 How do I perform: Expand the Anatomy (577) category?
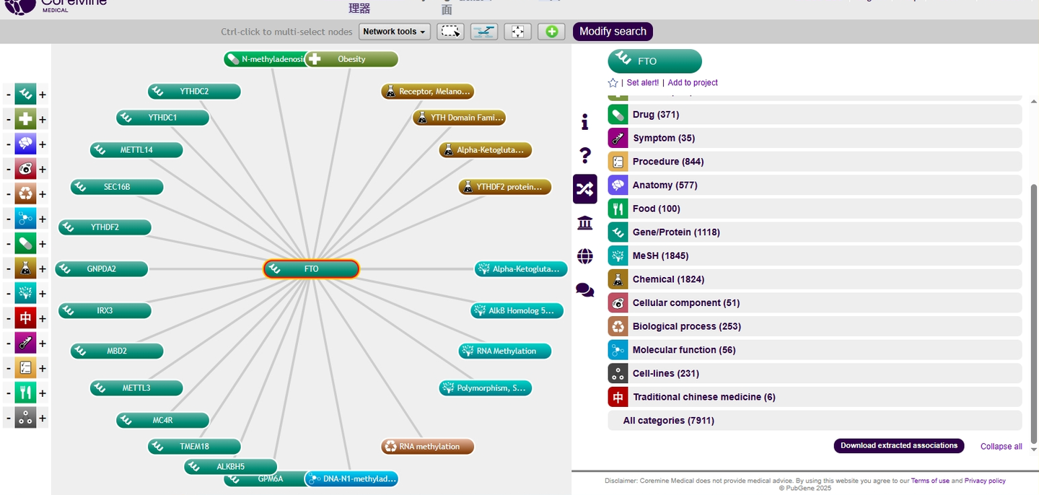[815, 185]
